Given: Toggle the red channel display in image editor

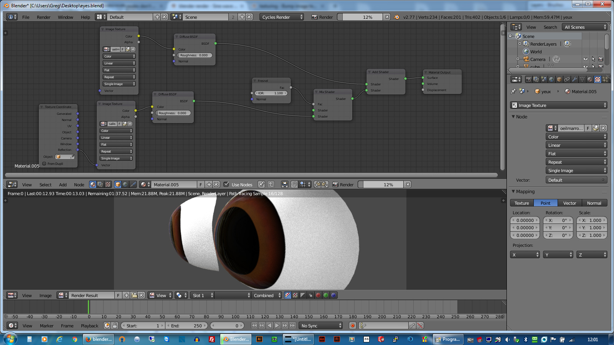Looking at the screenshot, I should pos(318,295).
